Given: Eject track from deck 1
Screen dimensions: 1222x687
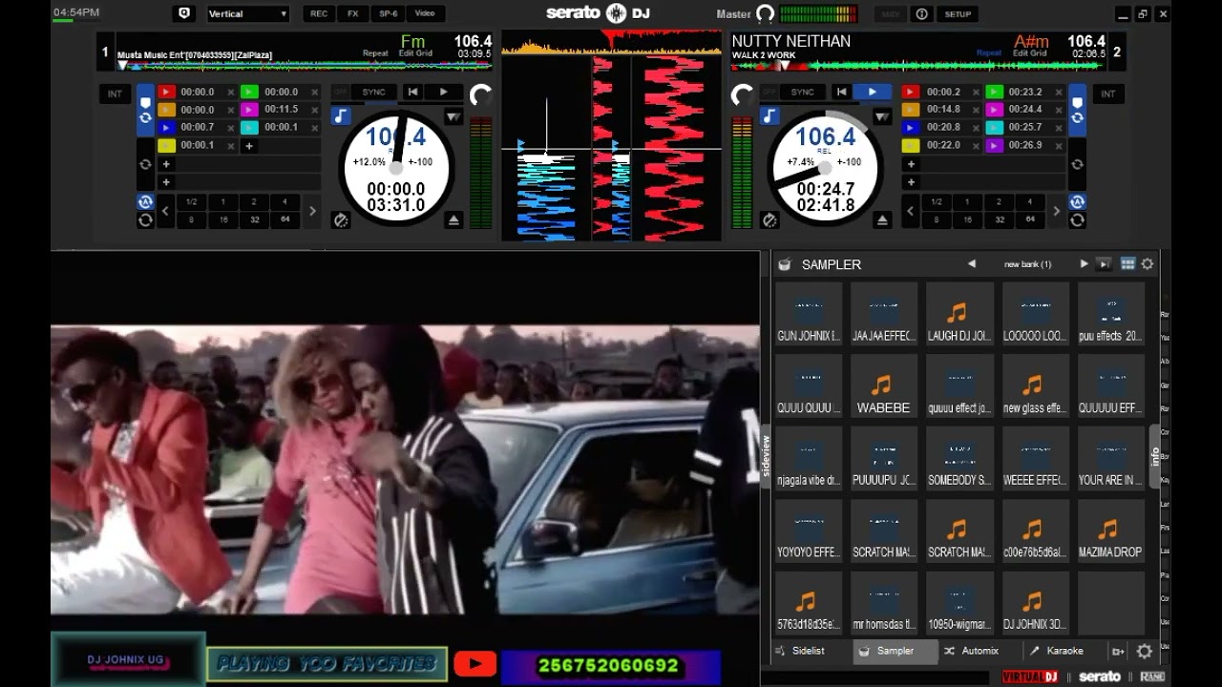Looking at the screenshot, I should click(x=453, y=219).
